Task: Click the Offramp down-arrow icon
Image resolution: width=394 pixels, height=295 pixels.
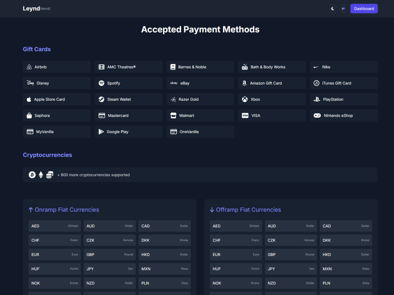Action: (212, 210)
